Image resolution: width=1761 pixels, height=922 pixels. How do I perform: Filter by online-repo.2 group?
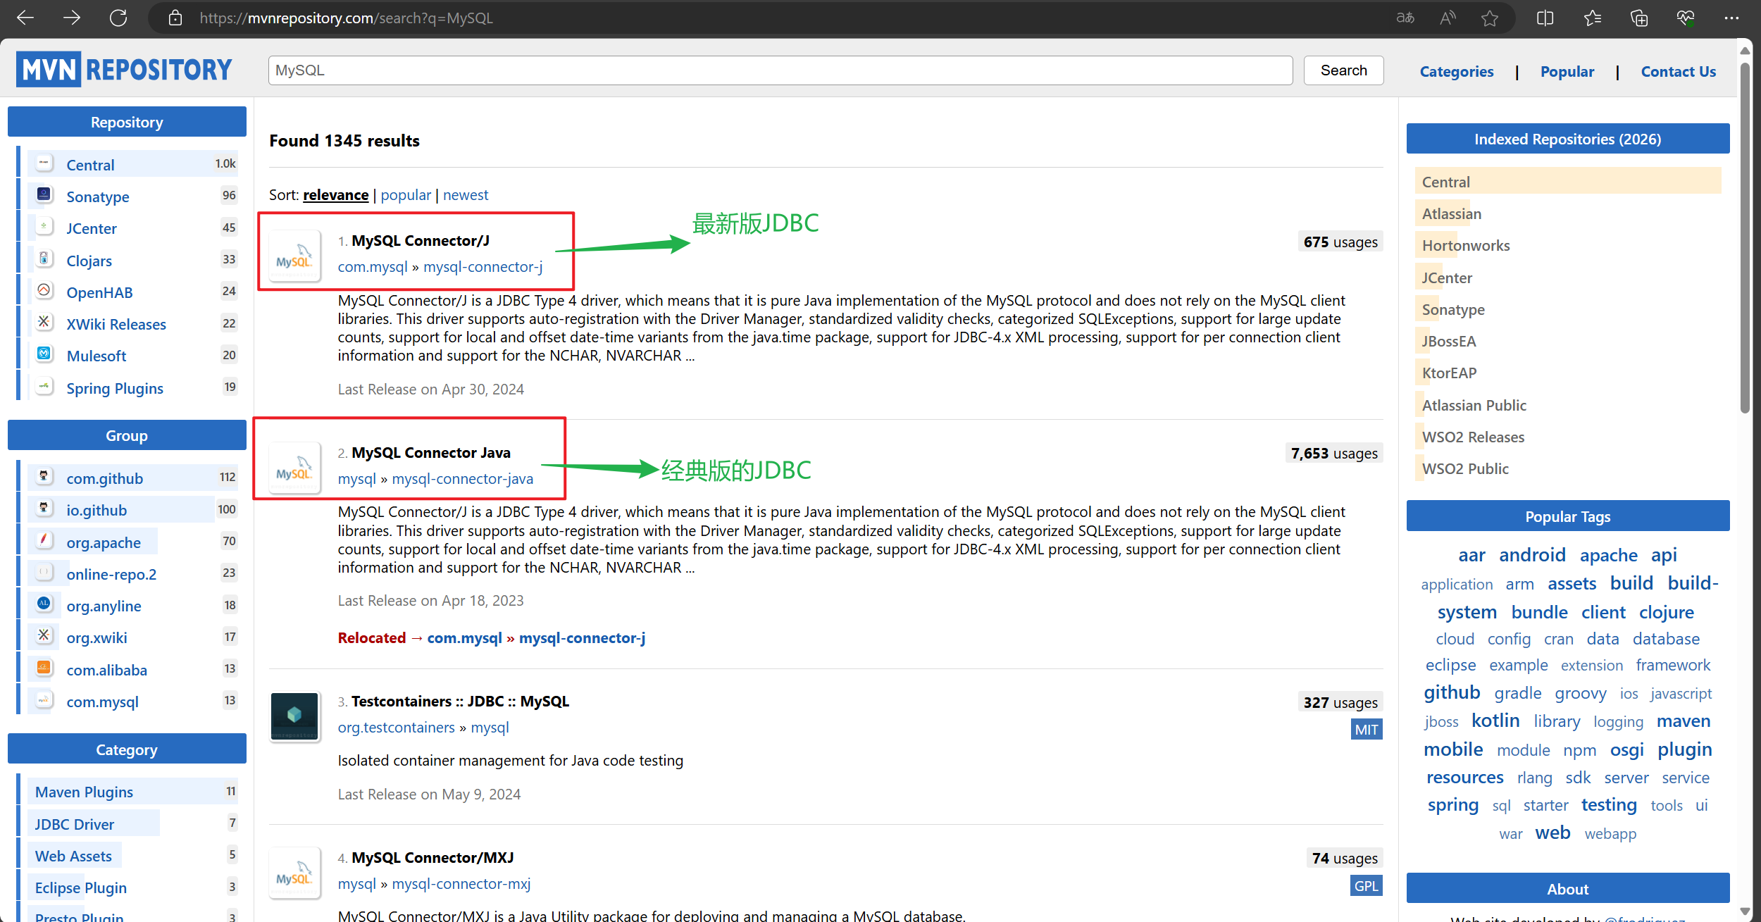pyautogui.click(x=111, y=575)
